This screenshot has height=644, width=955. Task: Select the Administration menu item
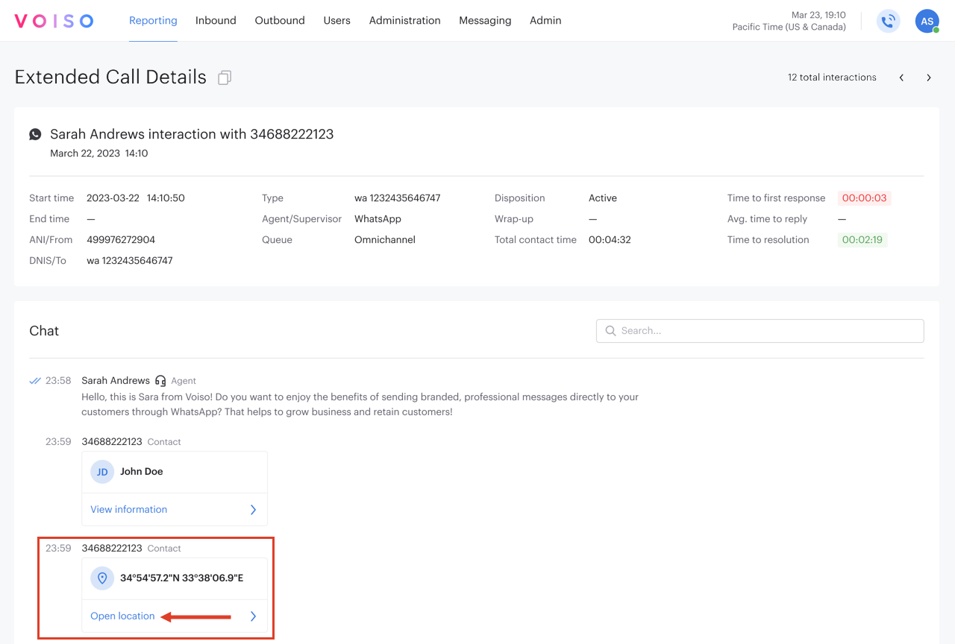tap(404, 21)
